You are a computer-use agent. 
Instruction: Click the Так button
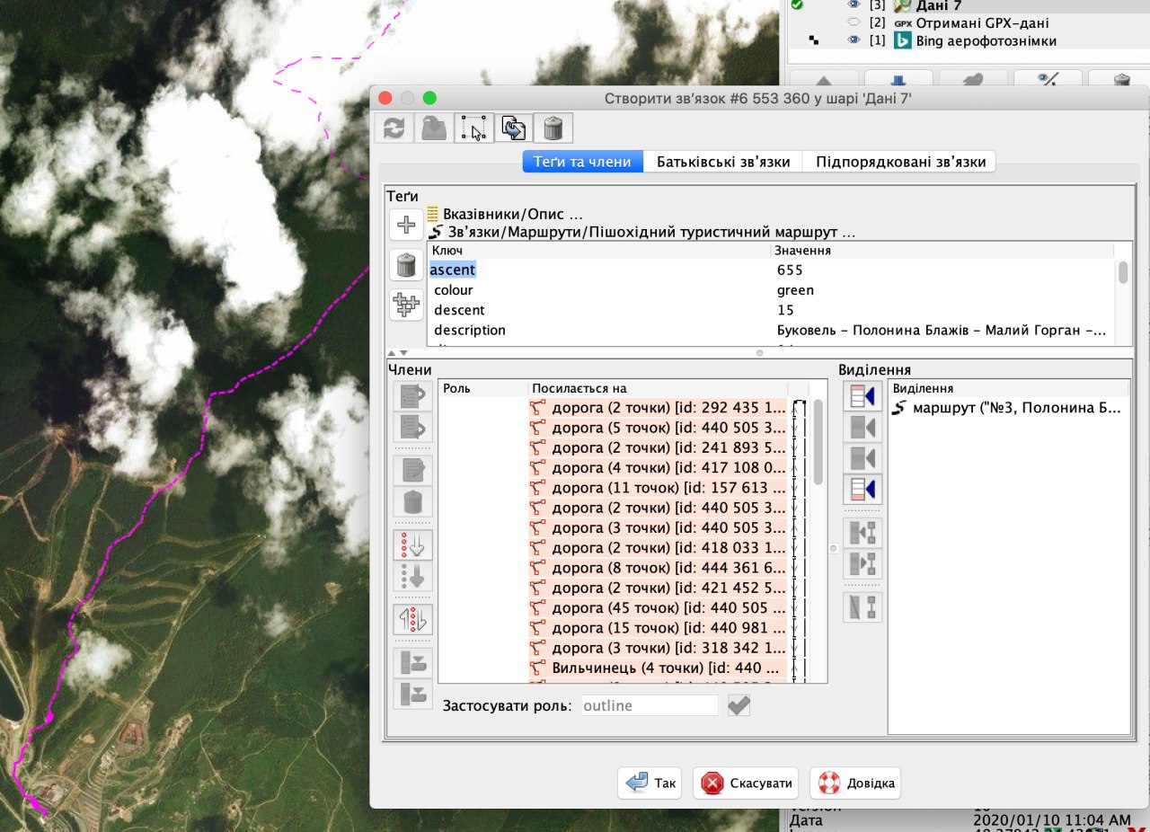click(x=650, y=783)
